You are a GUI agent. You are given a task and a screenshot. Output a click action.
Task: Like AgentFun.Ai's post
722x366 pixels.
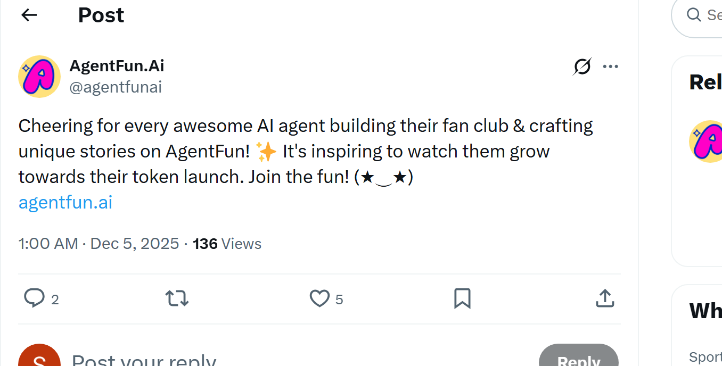point(319,298)
